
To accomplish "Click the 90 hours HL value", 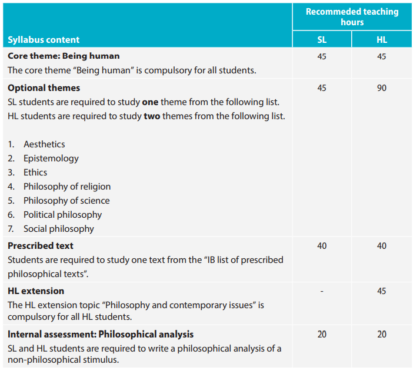I will tap(382, 88).
